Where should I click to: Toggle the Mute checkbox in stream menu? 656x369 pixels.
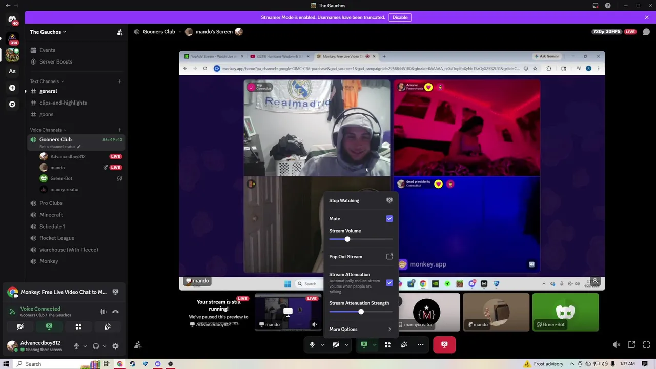click(x=389, y=219)
